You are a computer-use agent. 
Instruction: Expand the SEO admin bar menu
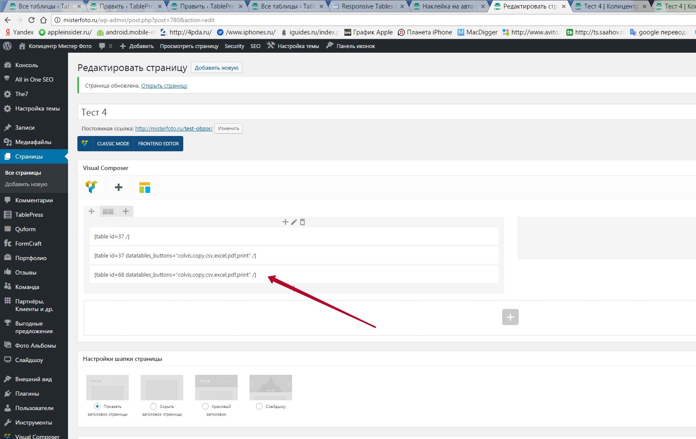coord(255,46)
